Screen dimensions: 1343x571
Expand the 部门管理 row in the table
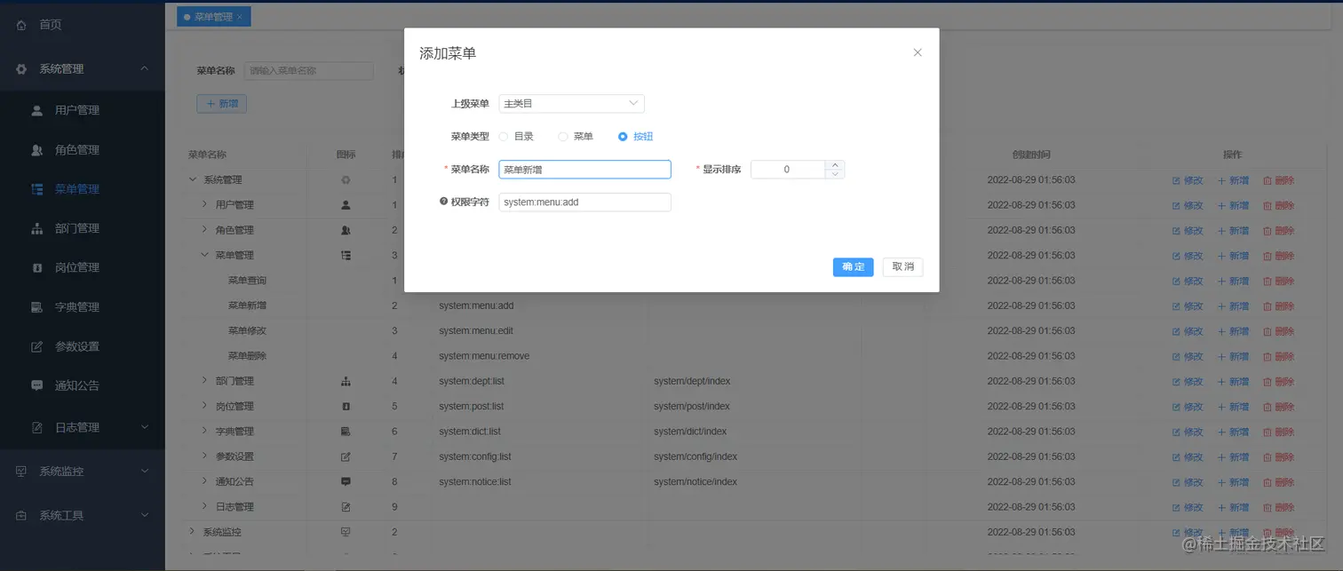click(204, 381)
